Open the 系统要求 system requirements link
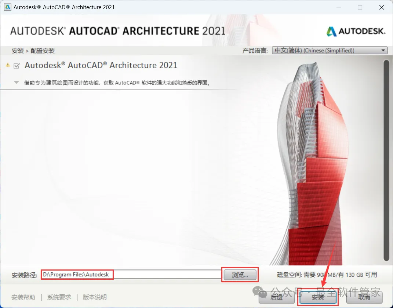This screenshot has width=393, height=308. [59, 297]
